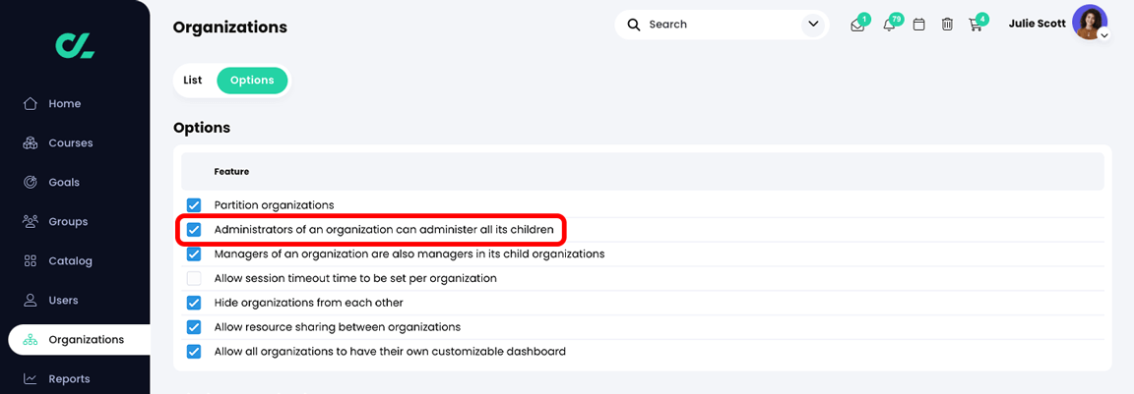Click Julie Scott's profile avatar
This screenshot has width=1134, height=394.
tap(1089, 23)
